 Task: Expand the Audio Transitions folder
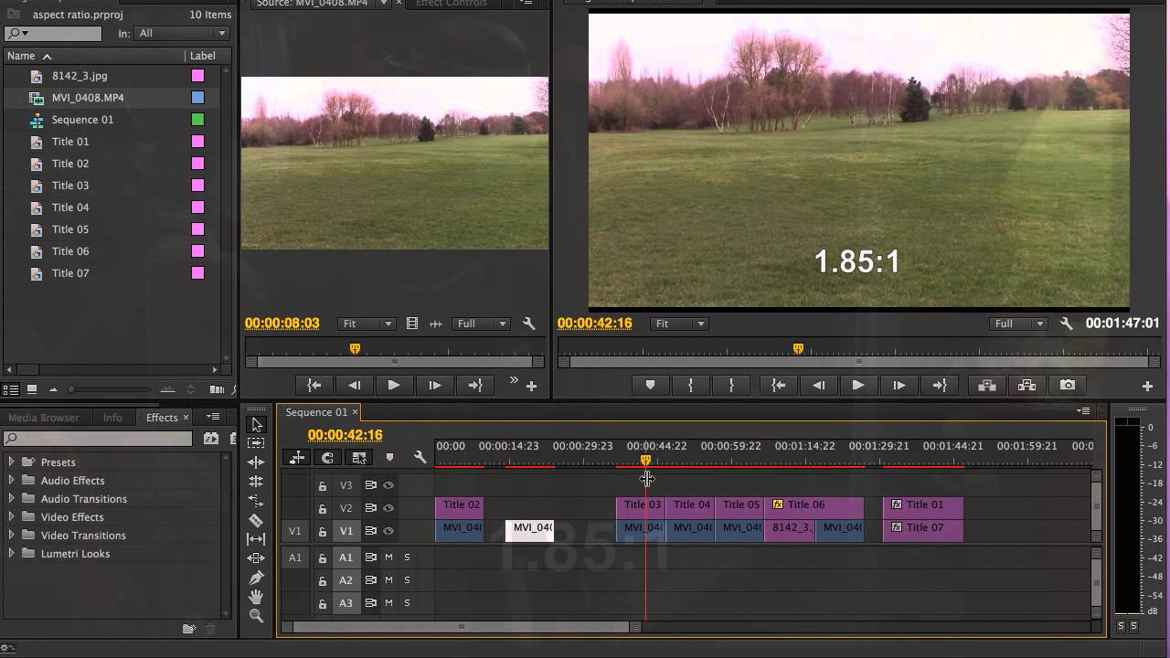[11, 498]
